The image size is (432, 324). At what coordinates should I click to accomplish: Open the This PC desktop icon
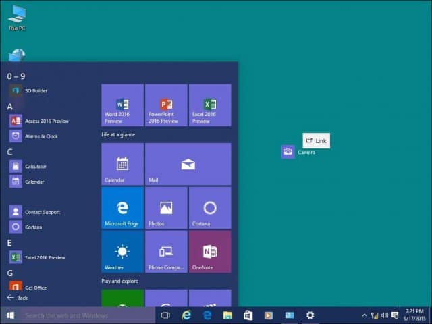click(17, 18)
